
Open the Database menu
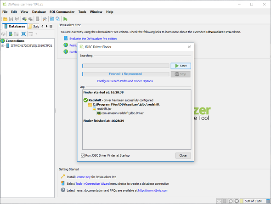click(x=39, y=12)
